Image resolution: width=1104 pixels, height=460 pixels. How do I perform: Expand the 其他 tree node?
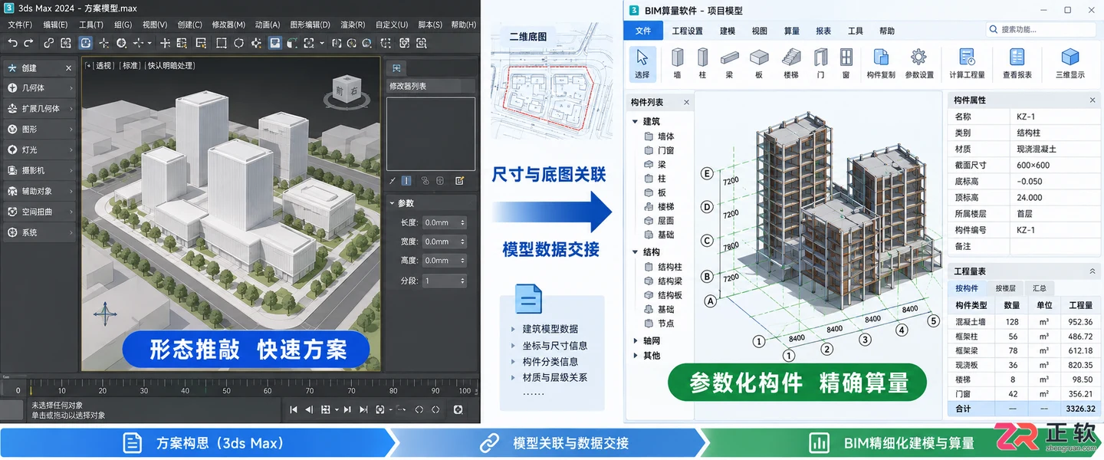pos(635,356)
